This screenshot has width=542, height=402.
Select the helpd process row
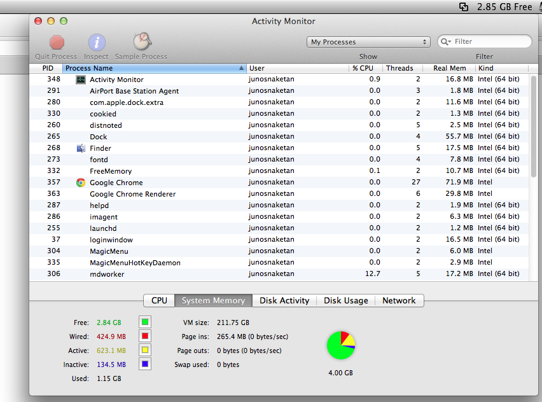[279, 205]
